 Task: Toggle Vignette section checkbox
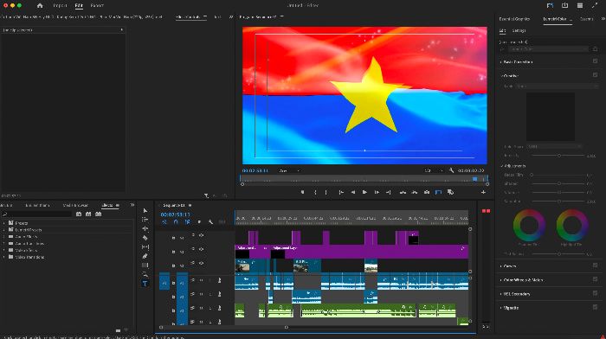click(596, 307)
